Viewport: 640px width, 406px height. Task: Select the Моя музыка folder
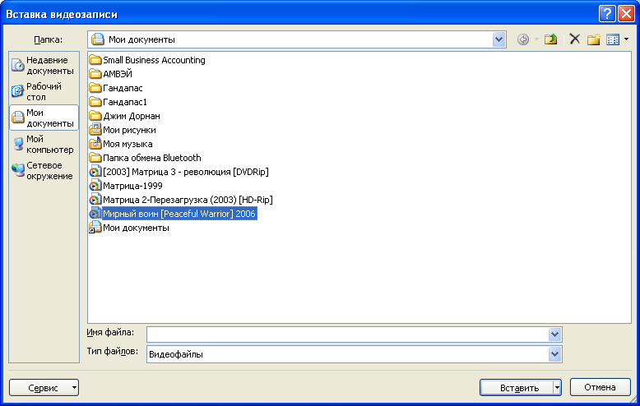point(121,144)
